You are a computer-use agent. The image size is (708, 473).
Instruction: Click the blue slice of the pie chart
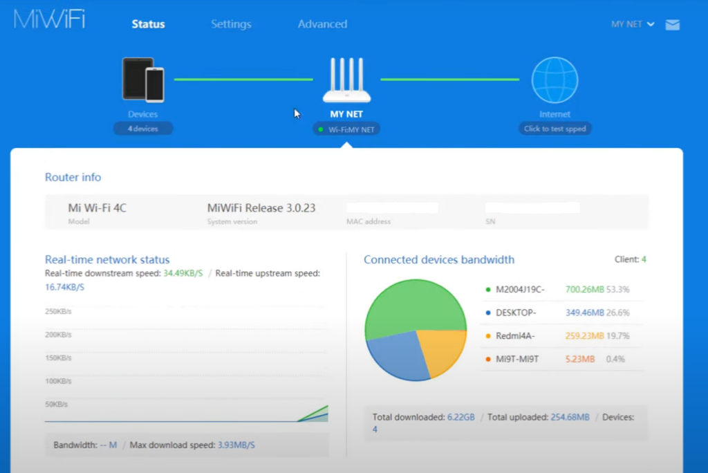tap(398, 355)
